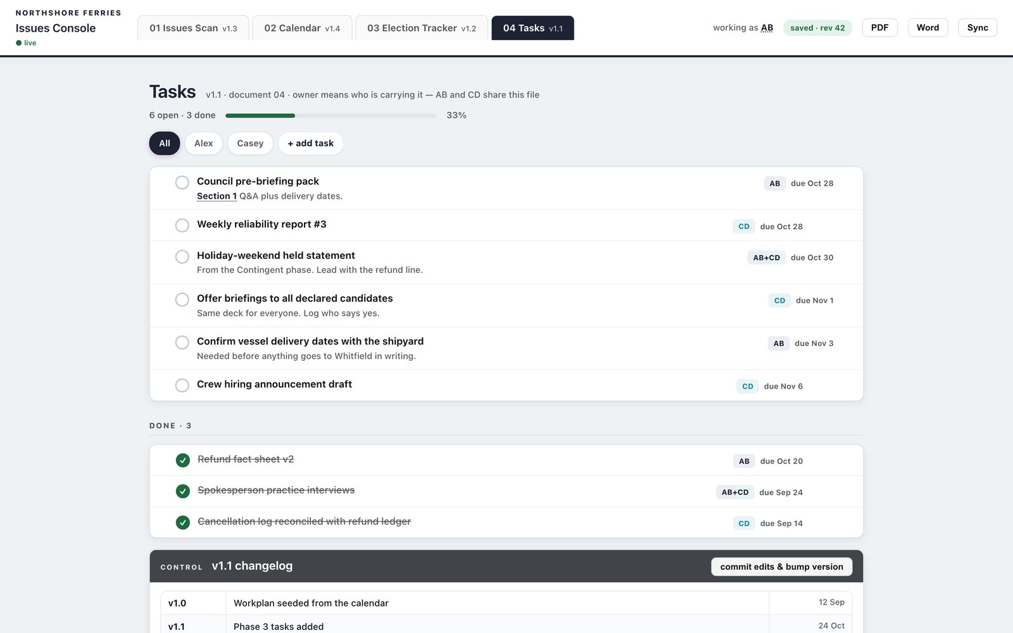
Task: Tick Offer briefings to all declared candidates
Action: [x=182, y=300]
